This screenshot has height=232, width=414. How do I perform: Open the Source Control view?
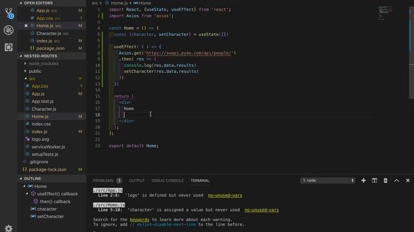tap(9, 13)
